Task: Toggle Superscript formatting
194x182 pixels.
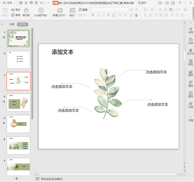Action: coord(120,15)
